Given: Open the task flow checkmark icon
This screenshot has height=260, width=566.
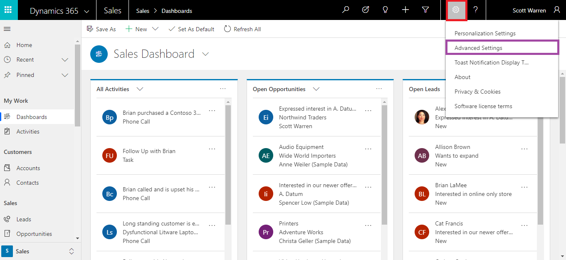Looking at the screenshot, I should pyautogui.click(x=366, y=10).
